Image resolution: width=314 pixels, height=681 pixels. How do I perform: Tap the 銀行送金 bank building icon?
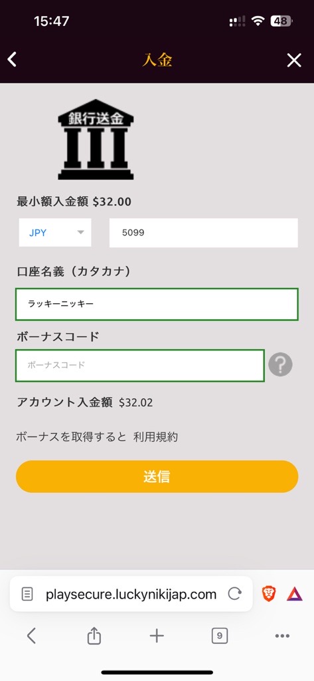[x=96, y=140]
